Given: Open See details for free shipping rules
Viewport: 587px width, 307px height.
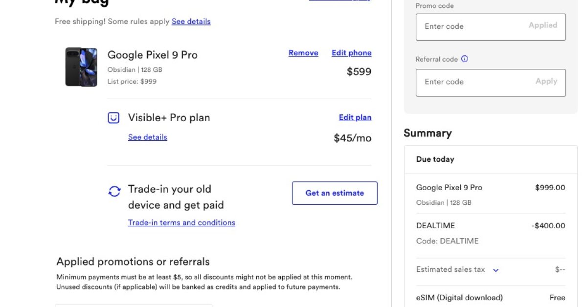Looking at the screenshot, I should pyautogui.click(x=191, y=22).
